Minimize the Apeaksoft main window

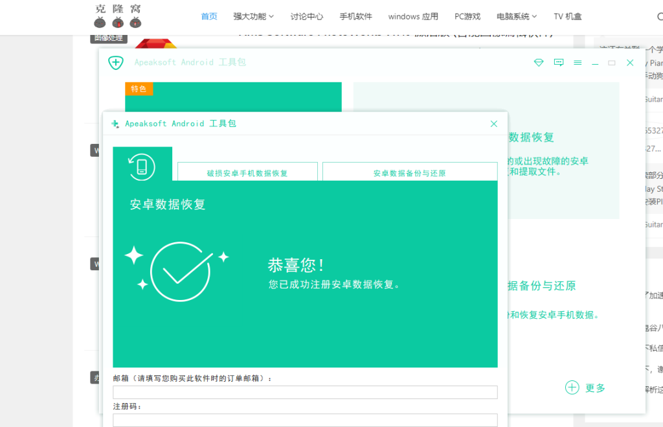coord(595,63)
